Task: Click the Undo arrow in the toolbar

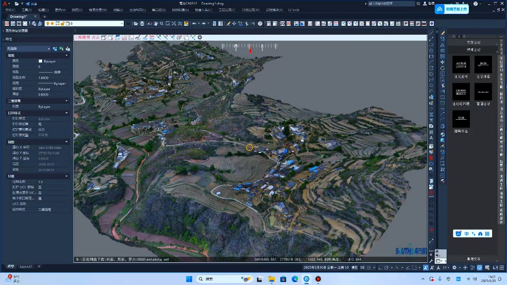Action: coord(194,23)
